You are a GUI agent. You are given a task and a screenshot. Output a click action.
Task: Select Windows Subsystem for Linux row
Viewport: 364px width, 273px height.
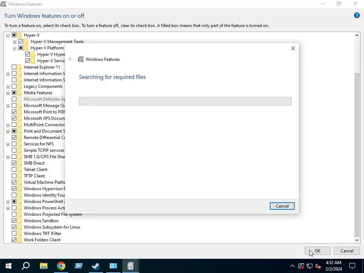click(x=52, y=227)
